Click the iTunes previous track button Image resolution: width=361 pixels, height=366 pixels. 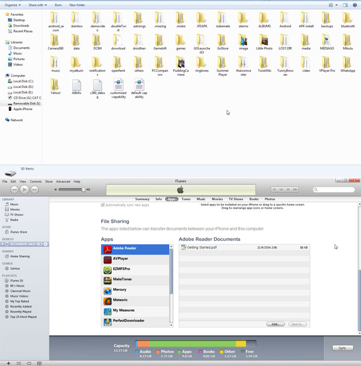pyautogui.click(x=14, y=190)
